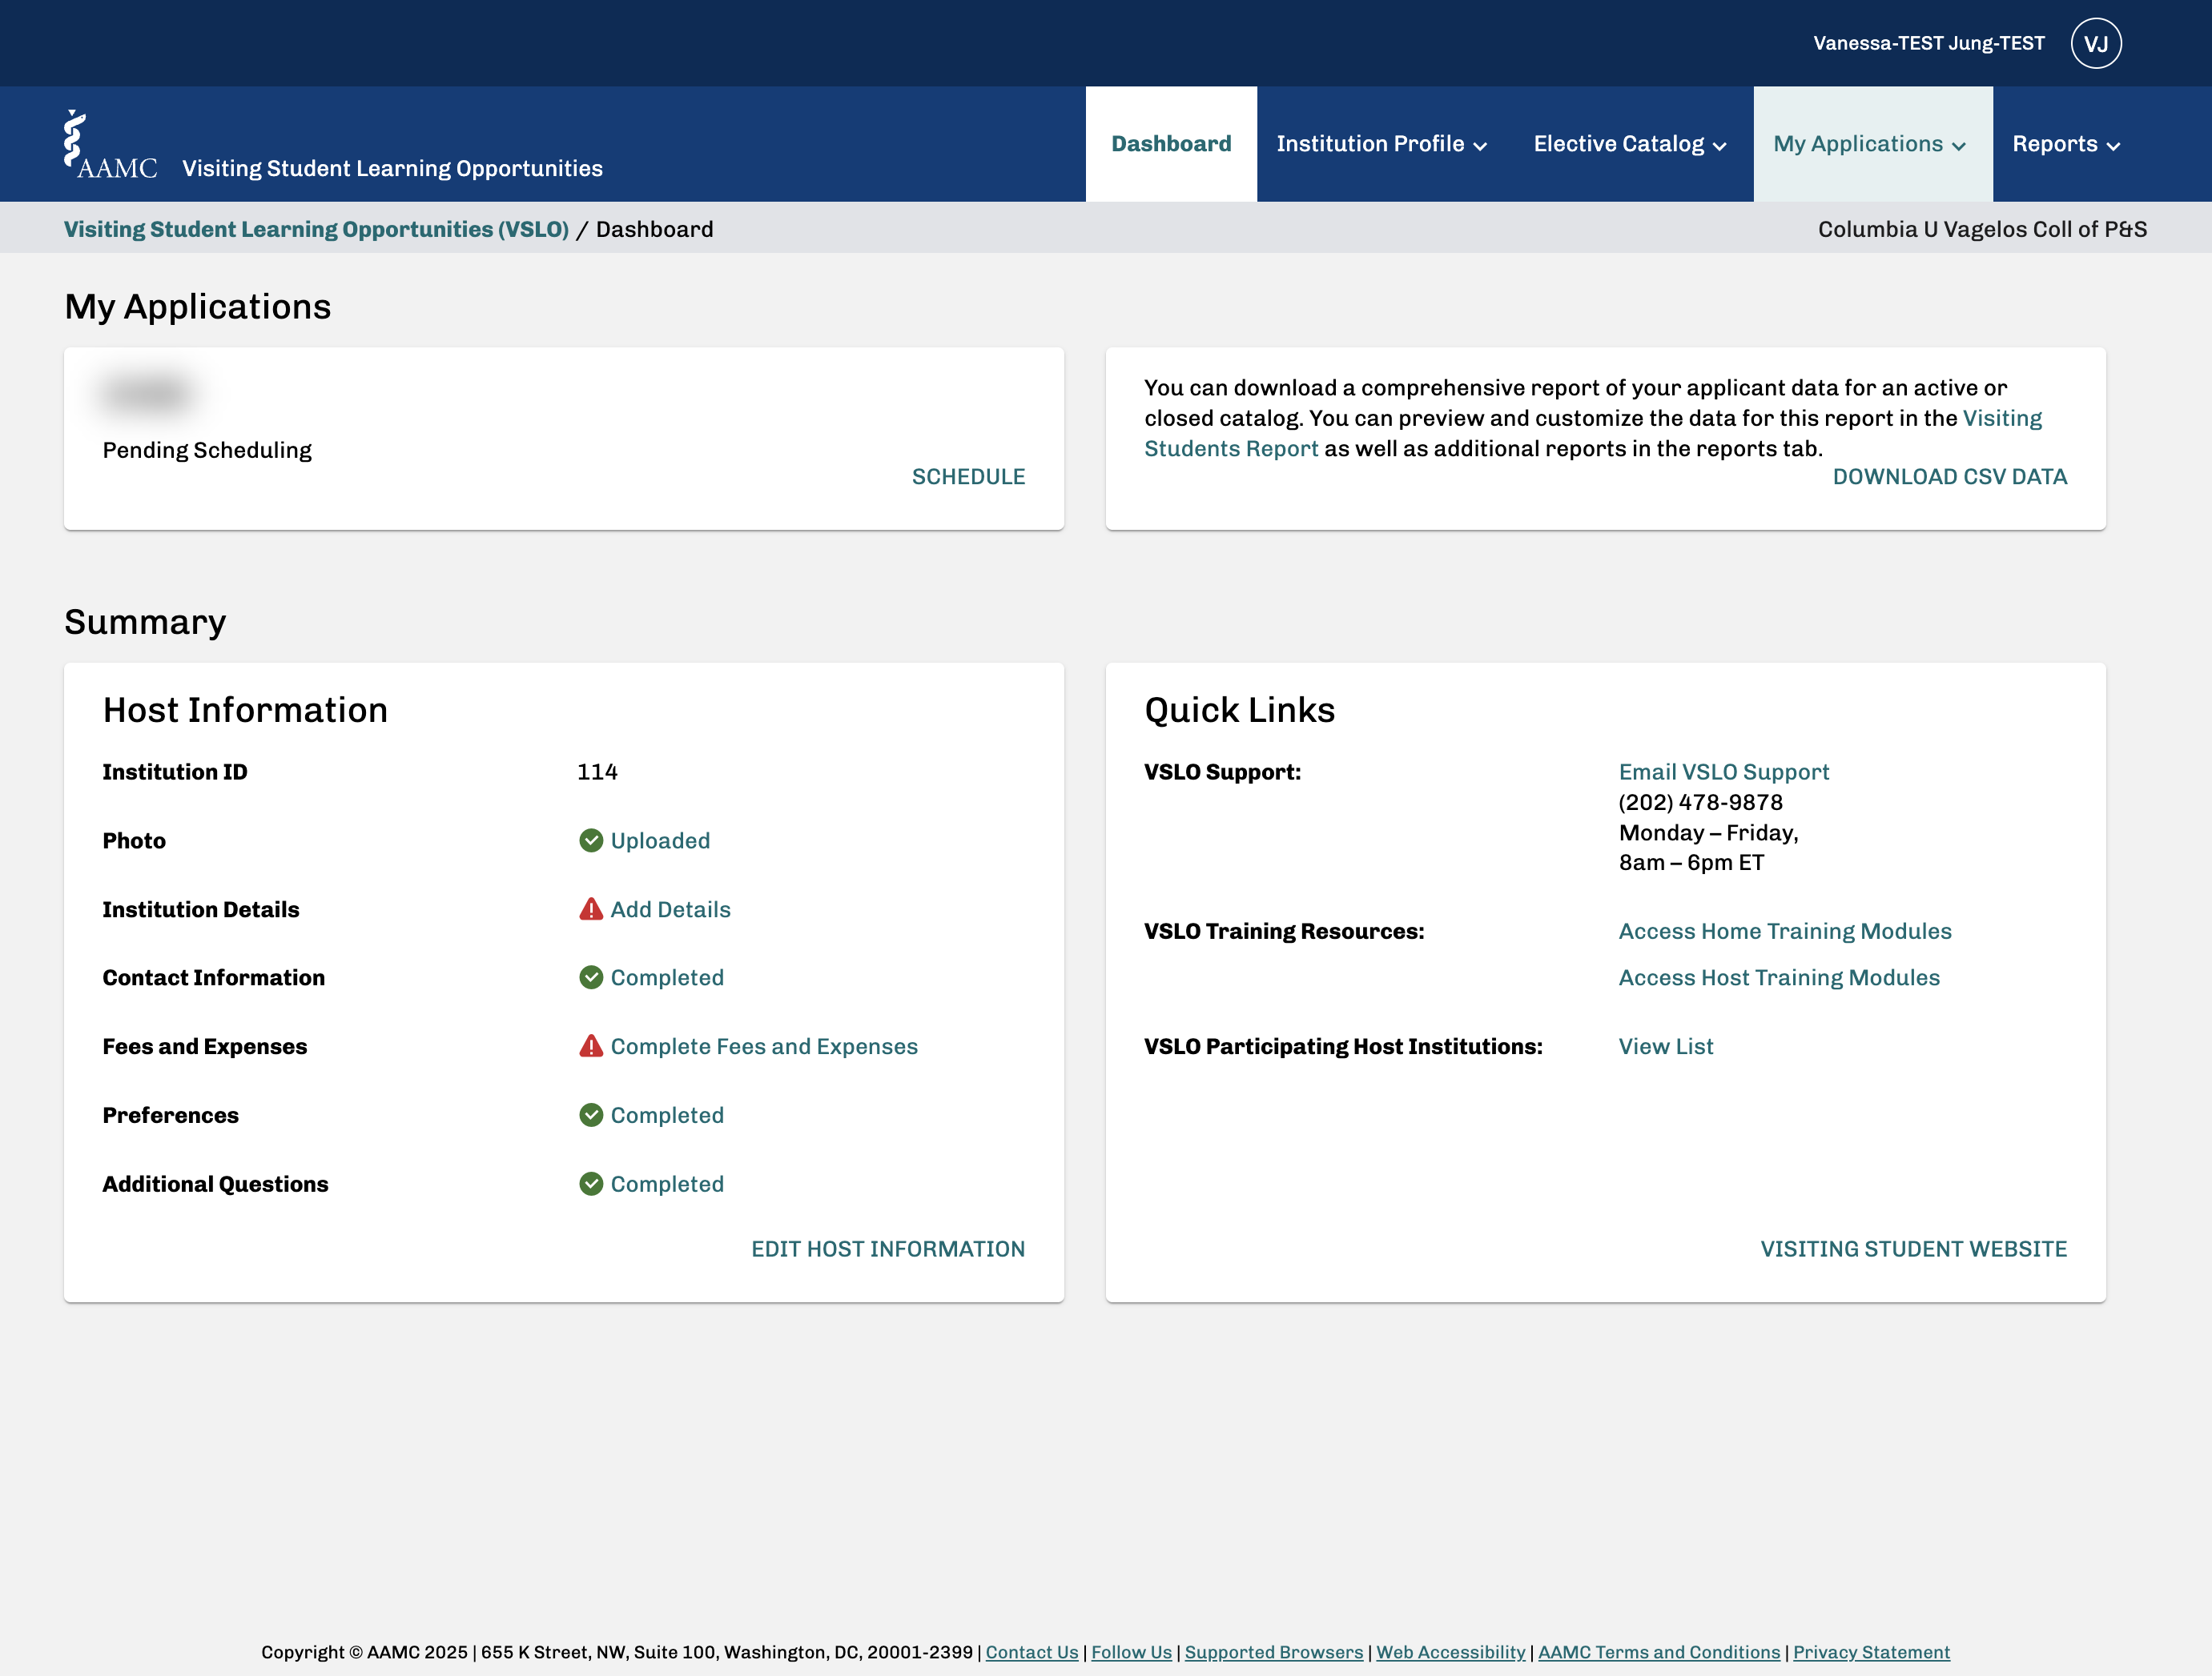Click the red warning icon for Fees and Expenses

tap(591, 1046)
